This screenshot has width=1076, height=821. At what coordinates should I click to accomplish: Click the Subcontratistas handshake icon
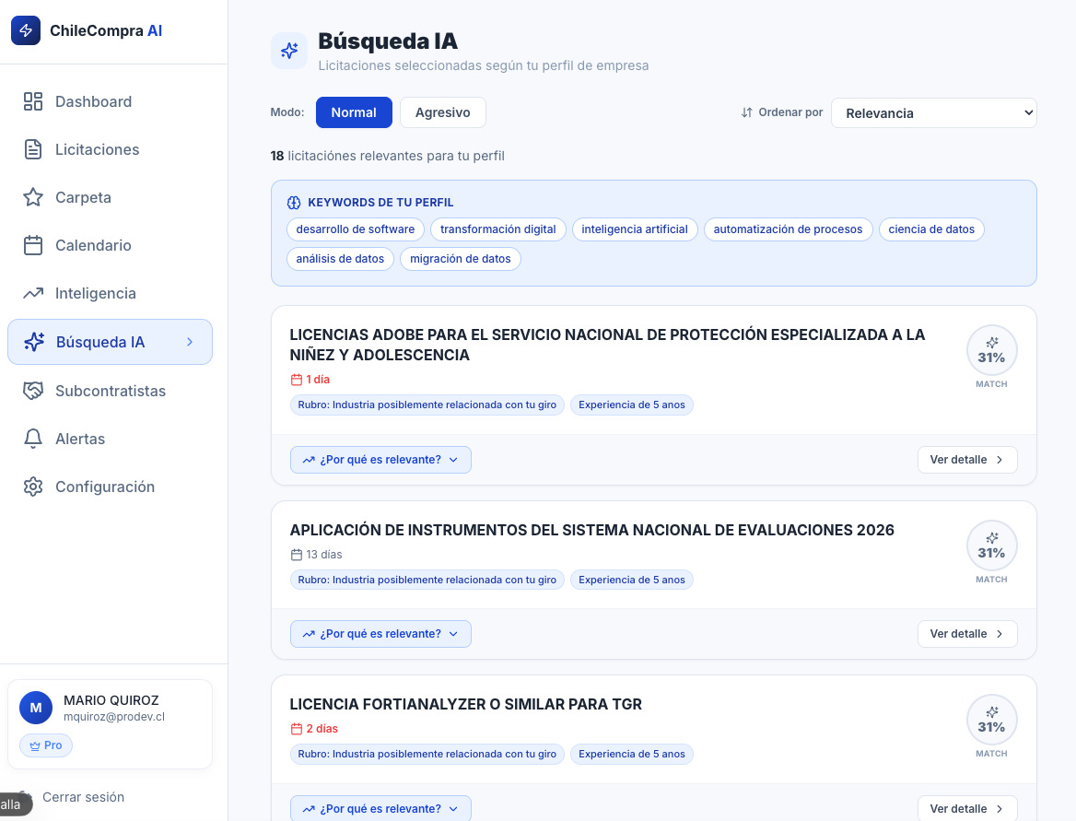click(33, 391)
